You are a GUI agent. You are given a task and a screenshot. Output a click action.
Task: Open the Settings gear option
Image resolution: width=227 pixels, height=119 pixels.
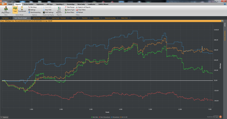pos(32,10)
